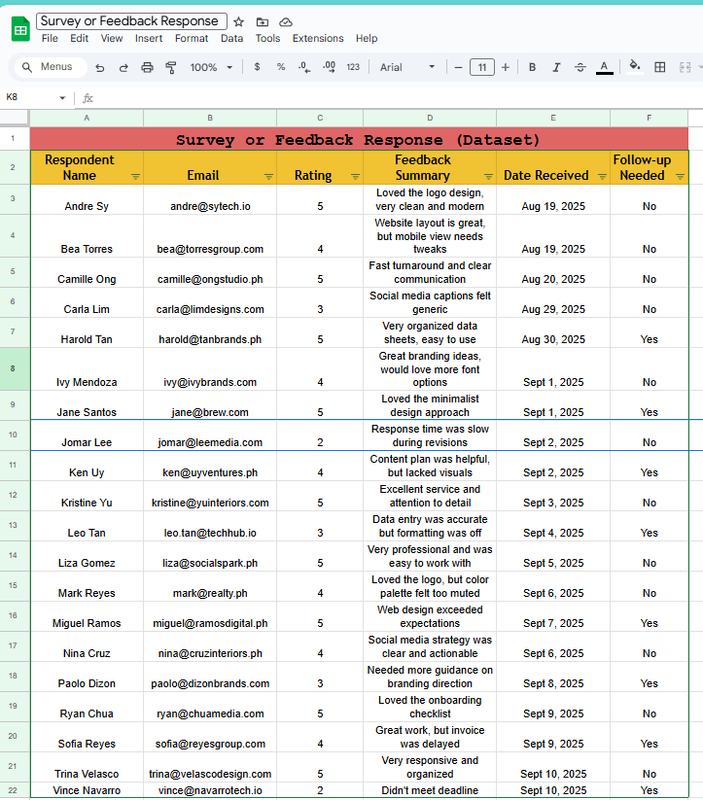The image size is (703, 800).
Task: Open the Format menu
Action: point(192,38)
